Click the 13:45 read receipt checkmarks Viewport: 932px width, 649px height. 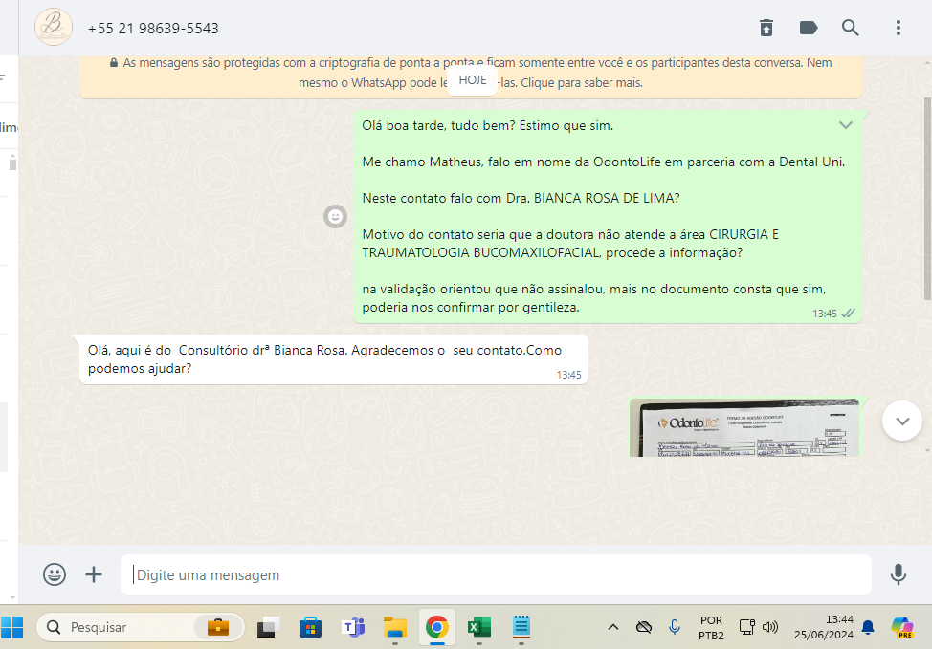tap(848, 314)
